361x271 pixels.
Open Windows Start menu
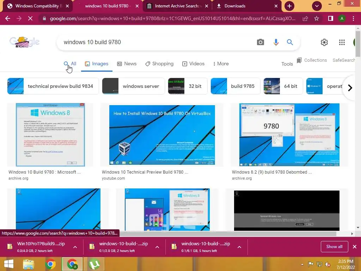tap(9, 264)
